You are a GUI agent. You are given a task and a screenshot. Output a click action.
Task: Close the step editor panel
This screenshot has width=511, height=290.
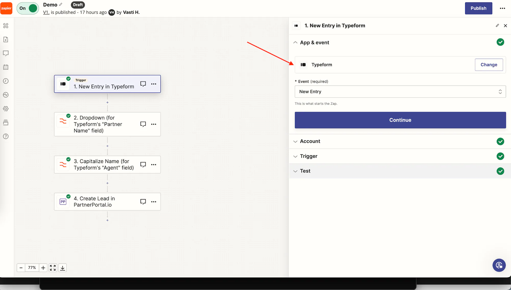505,26
